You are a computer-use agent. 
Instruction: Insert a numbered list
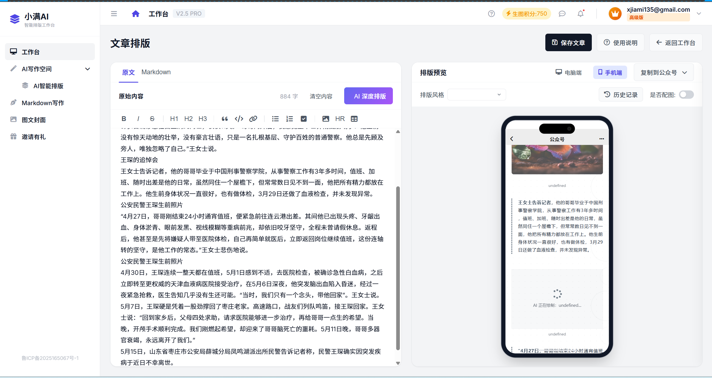click(289, 119)
